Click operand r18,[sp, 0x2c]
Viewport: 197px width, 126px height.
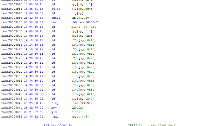tap(83, 72)
